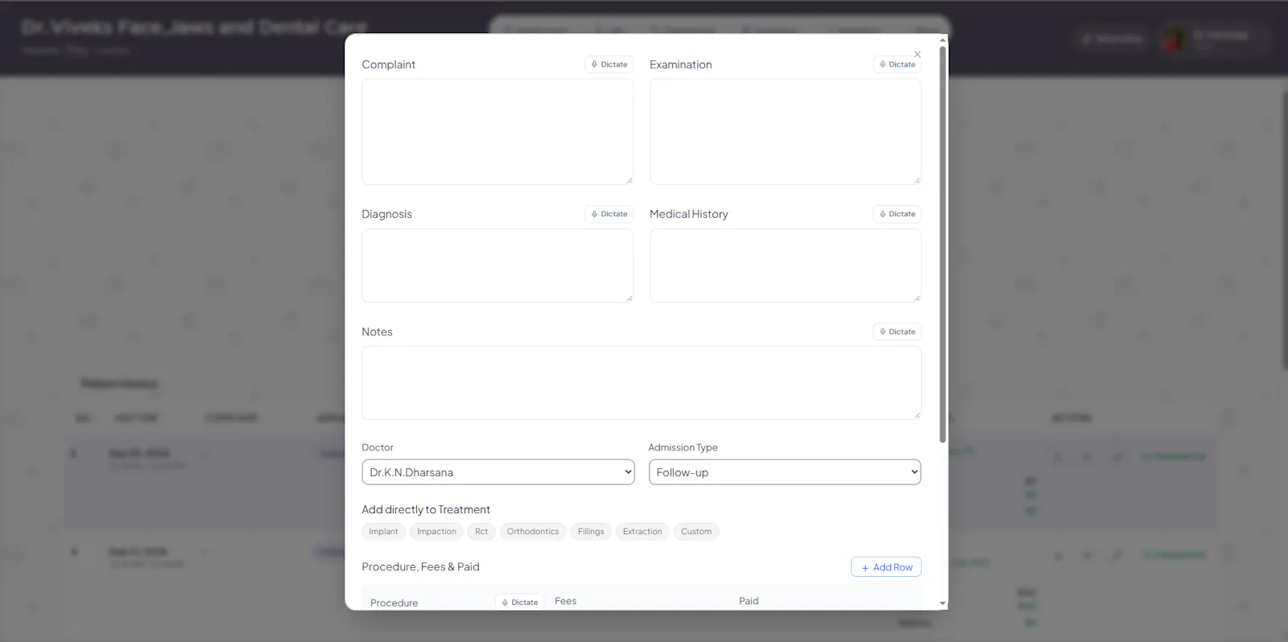Viewport: 1288px width, 642px height.
Task: Focus the Examination text area
Action: (x=786, y=132)
